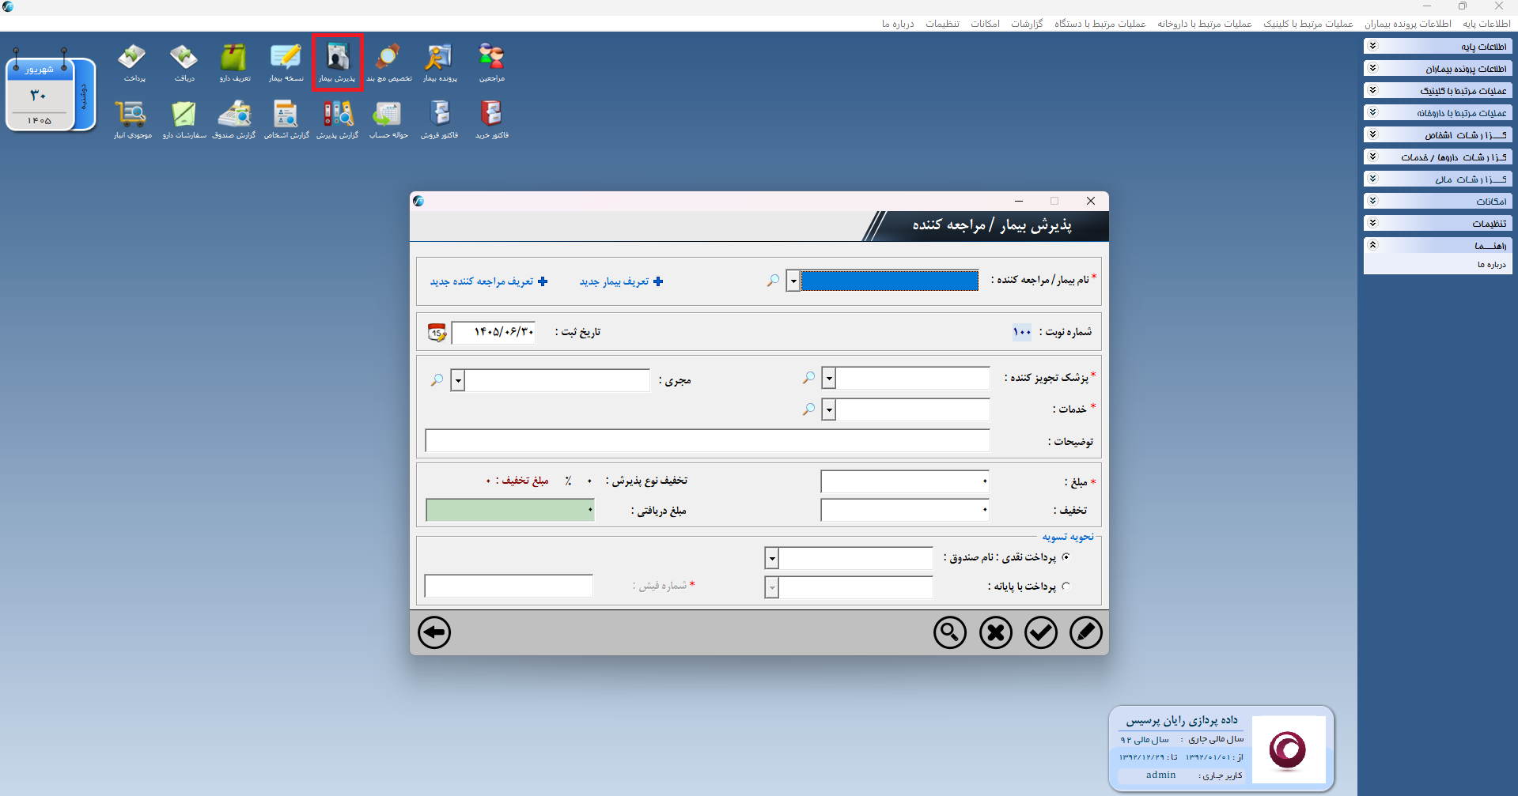Open the مراجعین (visitors) toolbar icon
Viewport: 1518px width, 796px height.
[x=491, y=62]
